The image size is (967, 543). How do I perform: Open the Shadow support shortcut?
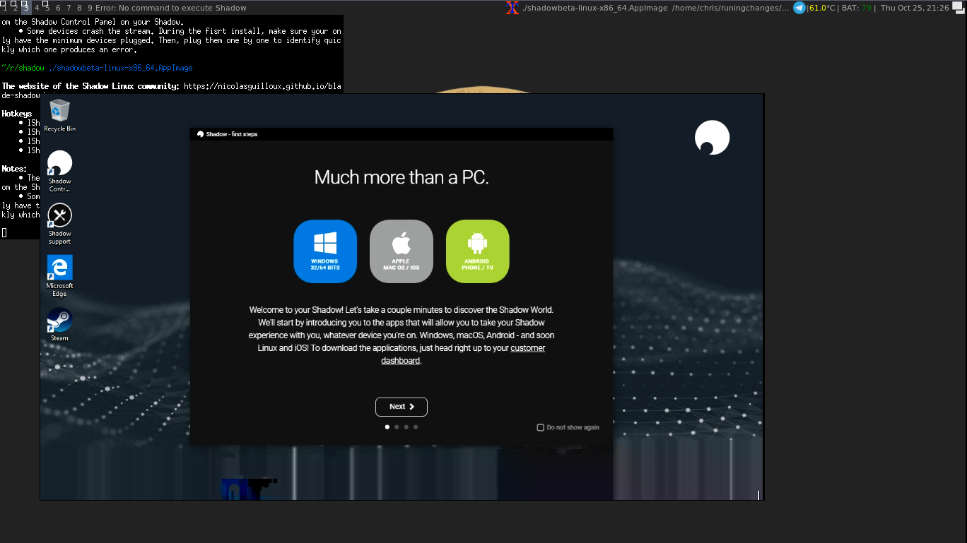point(59,224)
